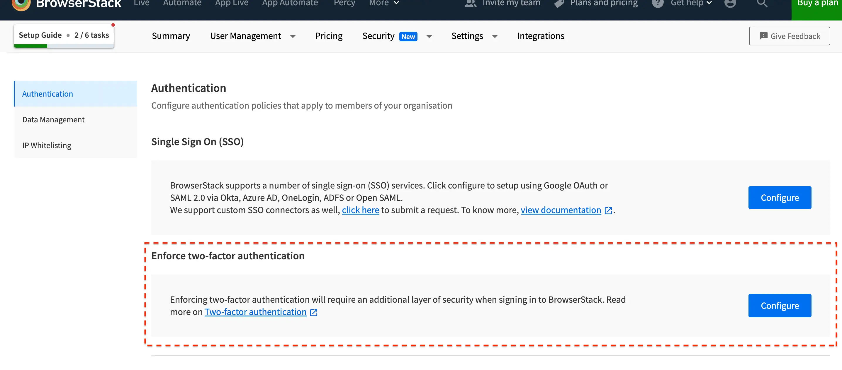Click external link icon beside Two-factor authentication

313,312
